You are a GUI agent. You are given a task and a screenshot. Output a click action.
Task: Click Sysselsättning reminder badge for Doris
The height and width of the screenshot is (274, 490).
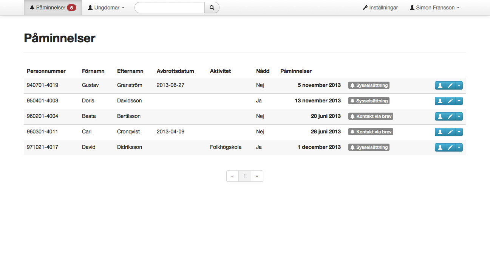tap(369, 101)
